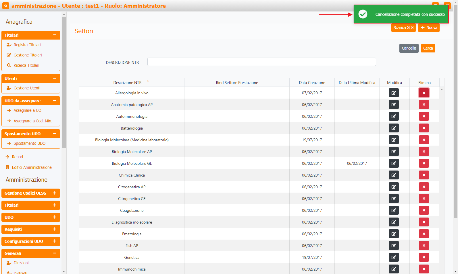
Task: Expand the Requisiti accordion panel
Action: [55, 229]
